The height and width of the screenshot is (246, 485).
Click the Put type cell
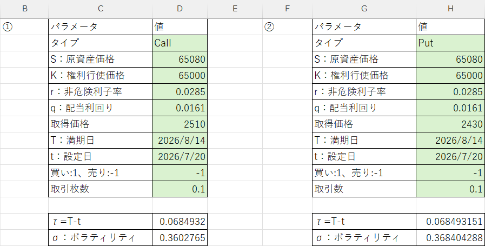pos(450,43)
